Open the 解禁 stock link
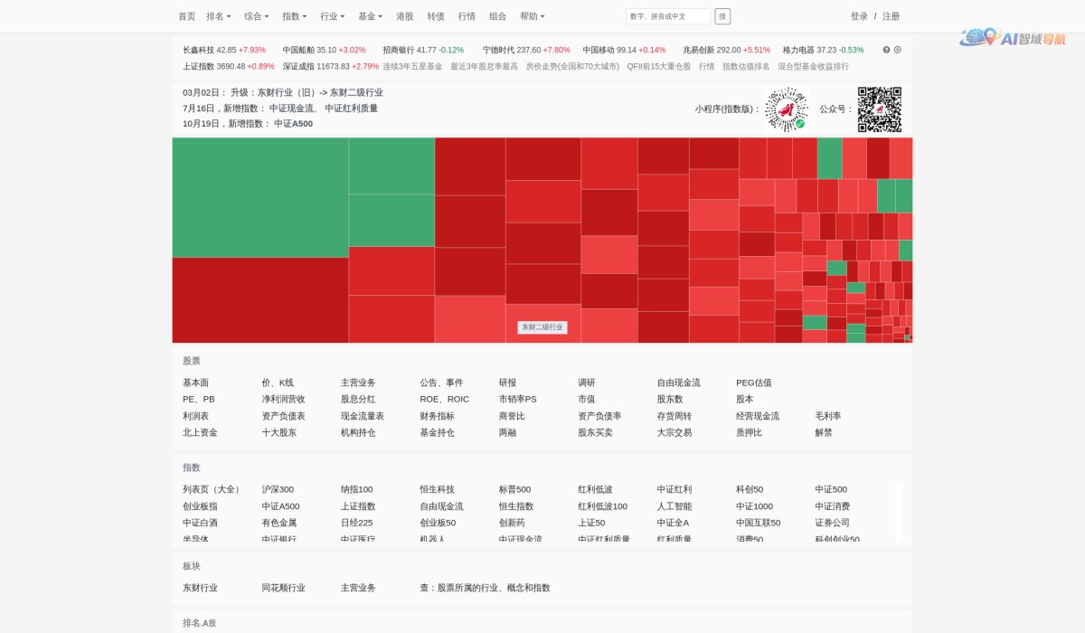1085x633 pixels. pyautogui.click(x=824, y=432)
